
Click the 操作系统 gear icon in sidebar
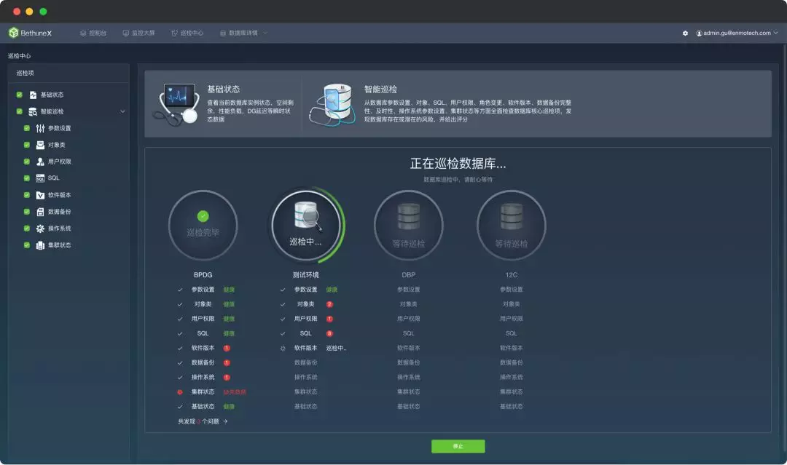pos(40,228)
